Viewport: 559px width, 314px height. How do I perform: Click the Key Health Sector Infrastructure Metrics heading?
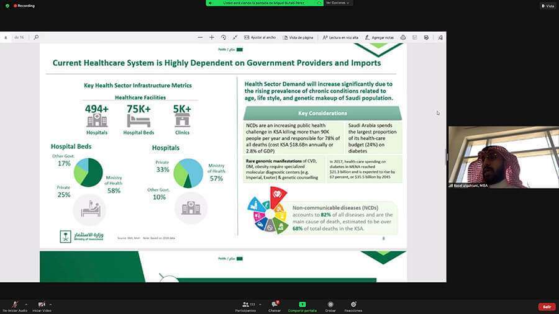[x=138, y=86]
